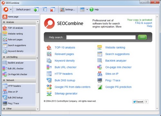
Task: Open the FAQ & support link
Action: coord(143,23)
